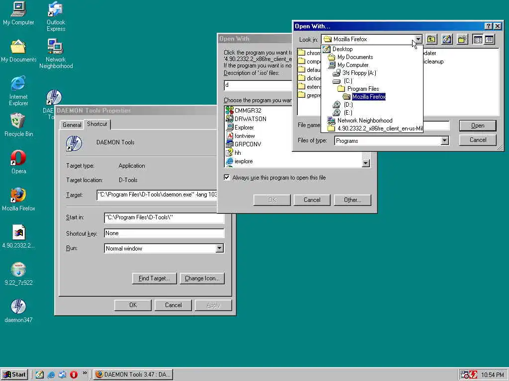
Task: Click Cancel in DAEMON Tools Properties
Action: [x=173, y=305]
